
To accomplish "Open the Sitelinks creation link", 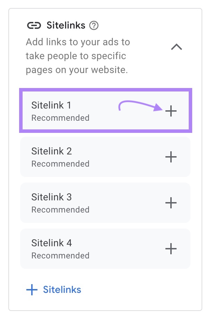I will point(62,289).
